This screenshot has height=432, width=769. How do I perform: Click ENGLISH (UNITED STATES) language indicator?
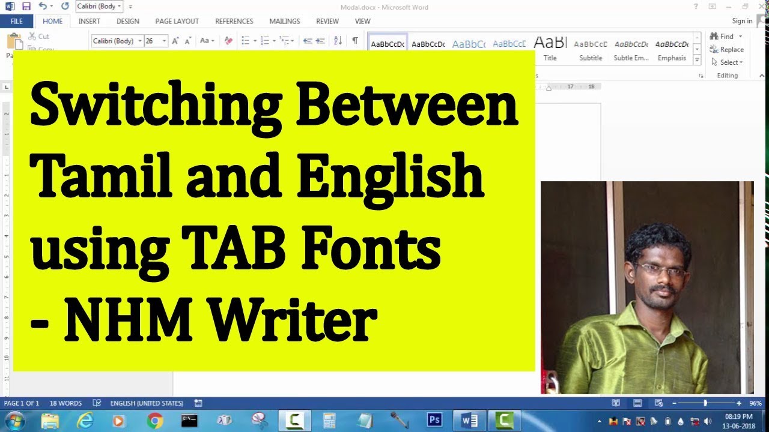[147, 403]
